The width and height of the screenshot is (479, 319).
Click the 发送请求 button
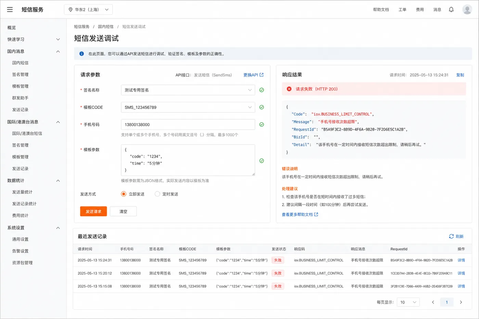pyautogui.click(x=93, y=212)
